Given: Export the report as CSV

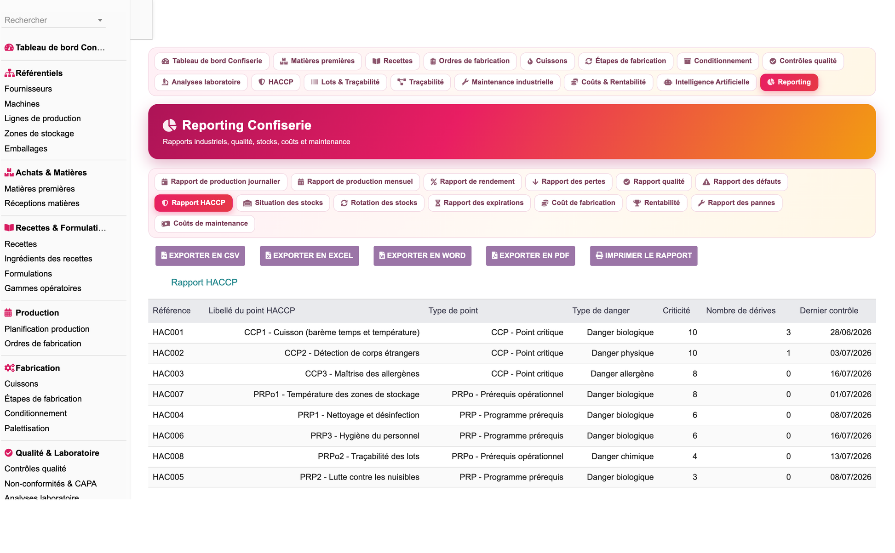Looking at the screenshot, I should (x=200, y=256).
